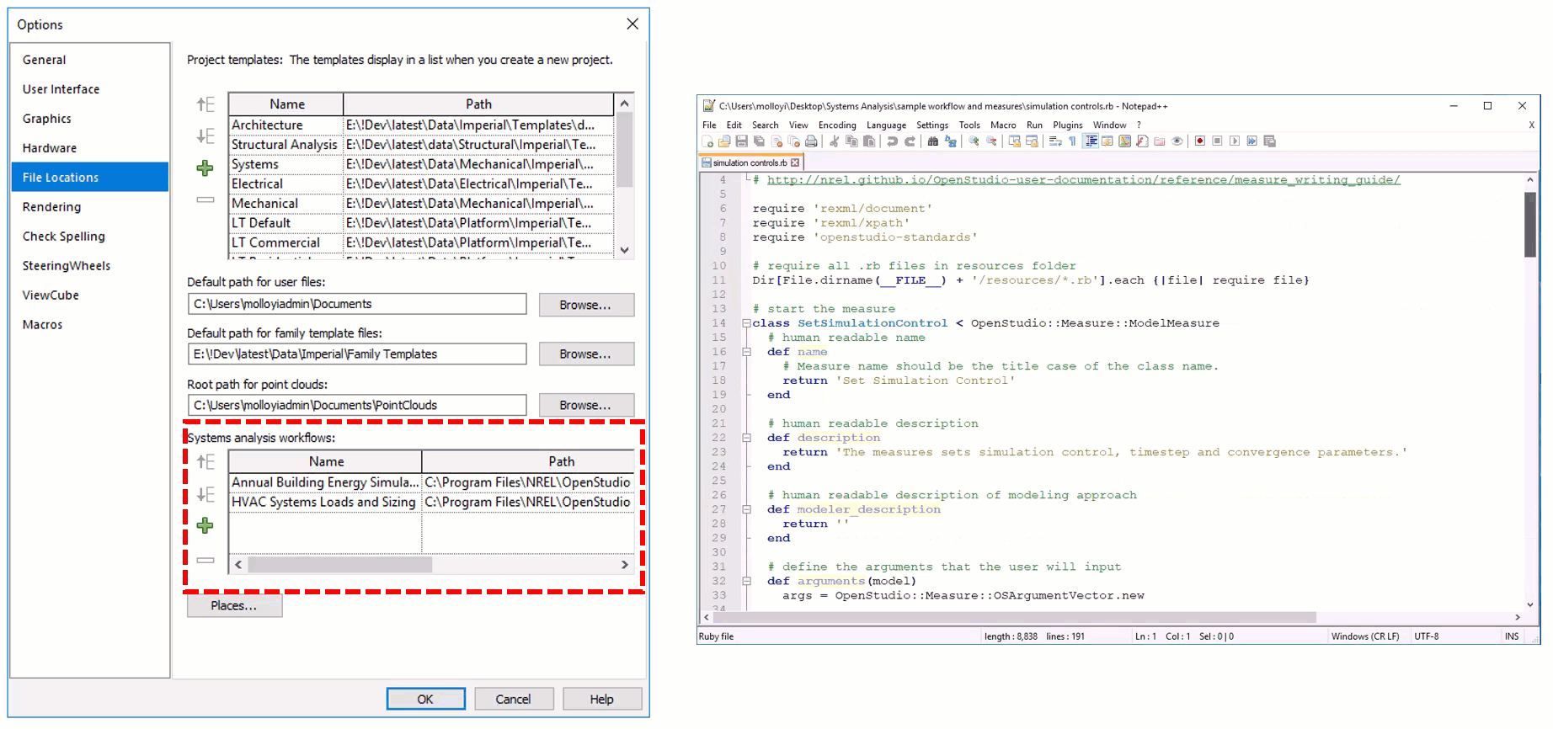1553x729 pixels.
Task: Open the Plugins menu in Notepad++
Action: coord(1067,125)
